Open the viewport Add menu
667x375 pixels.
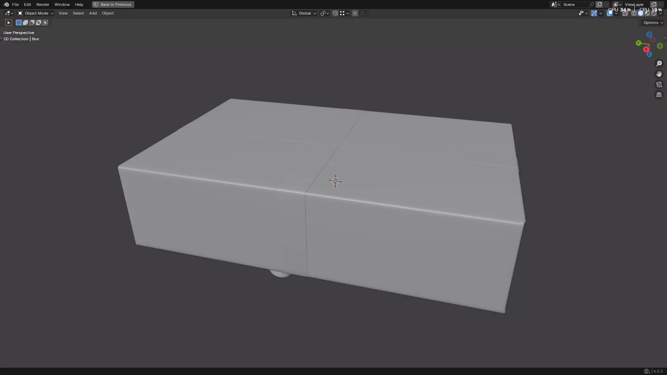tap(93, 13)
